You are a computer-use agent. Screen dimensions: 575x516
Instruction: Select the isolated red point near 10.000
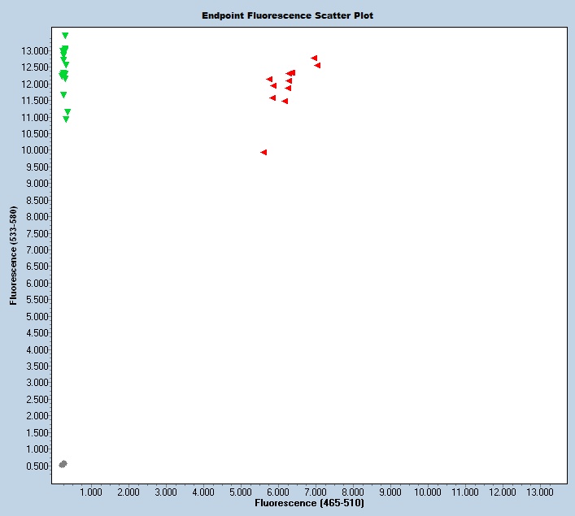(x=264, y=152)
